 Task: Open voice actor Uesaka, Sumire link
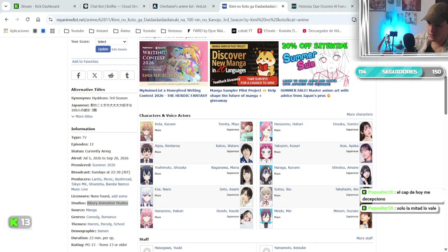click(x=345, y=124)
